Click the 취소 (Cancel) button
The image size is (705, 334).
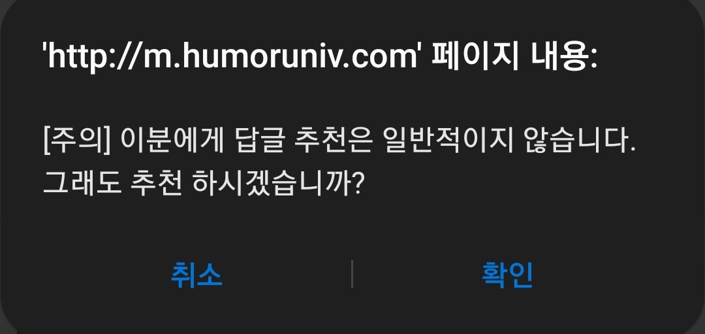click(196, 275)
